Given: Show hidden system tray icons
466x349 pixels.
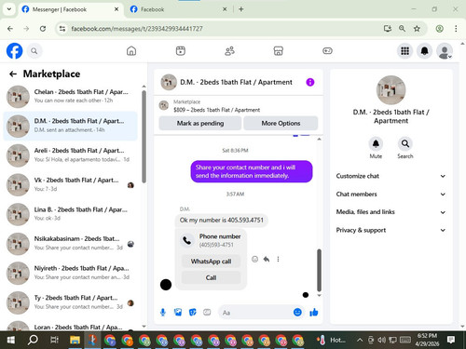Looking at the screenshot, I should tap(360, 340).
